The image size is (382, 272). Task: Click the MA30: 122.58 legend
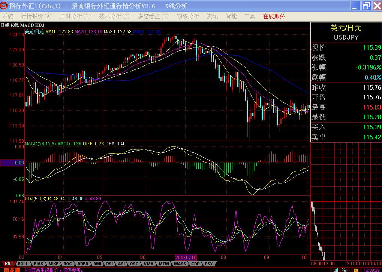(118, 31)
